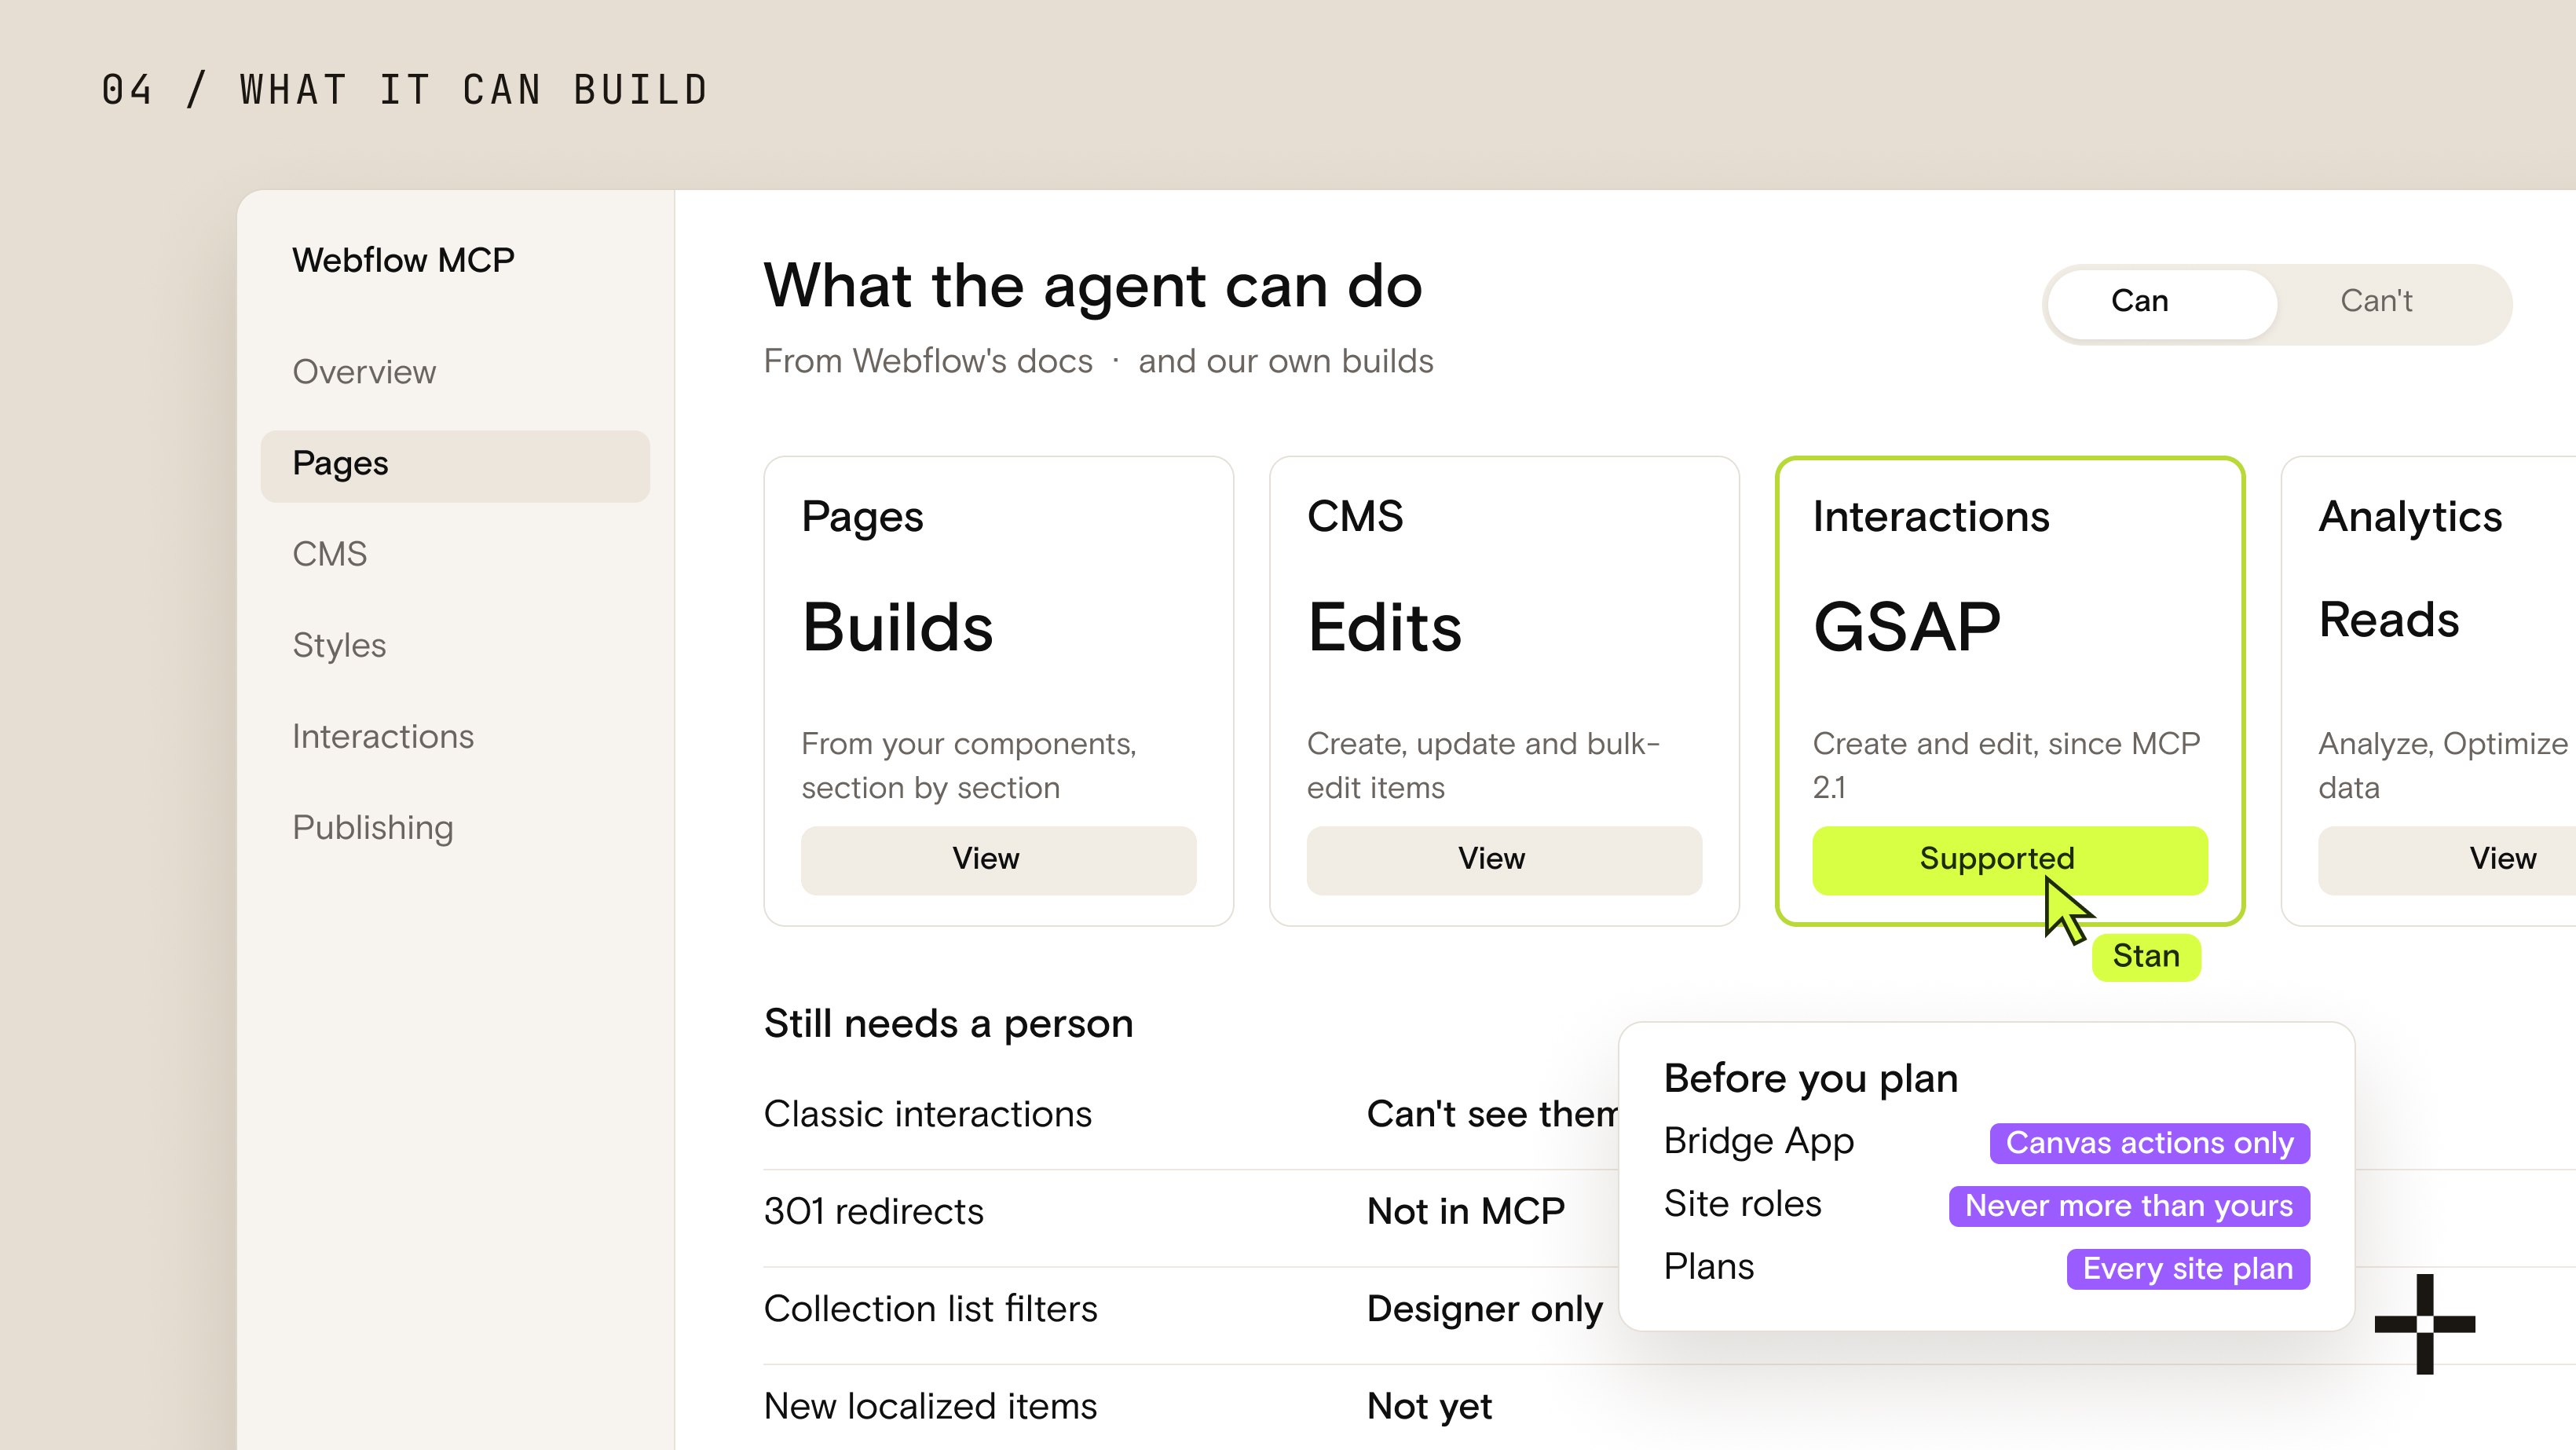Click Create, update and bulk-edit description
The height and width of the screenshot is (1450, 2576).
click(1483, 766)
